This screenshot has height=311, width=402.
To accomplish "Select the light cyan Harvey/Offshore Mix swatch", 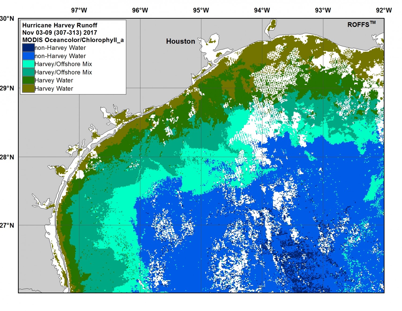I will (x=28, y=64).
